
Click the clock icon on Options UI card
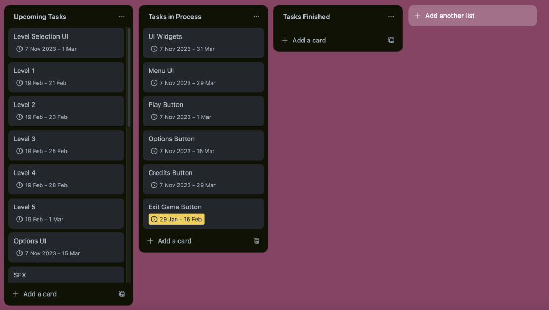20,253
